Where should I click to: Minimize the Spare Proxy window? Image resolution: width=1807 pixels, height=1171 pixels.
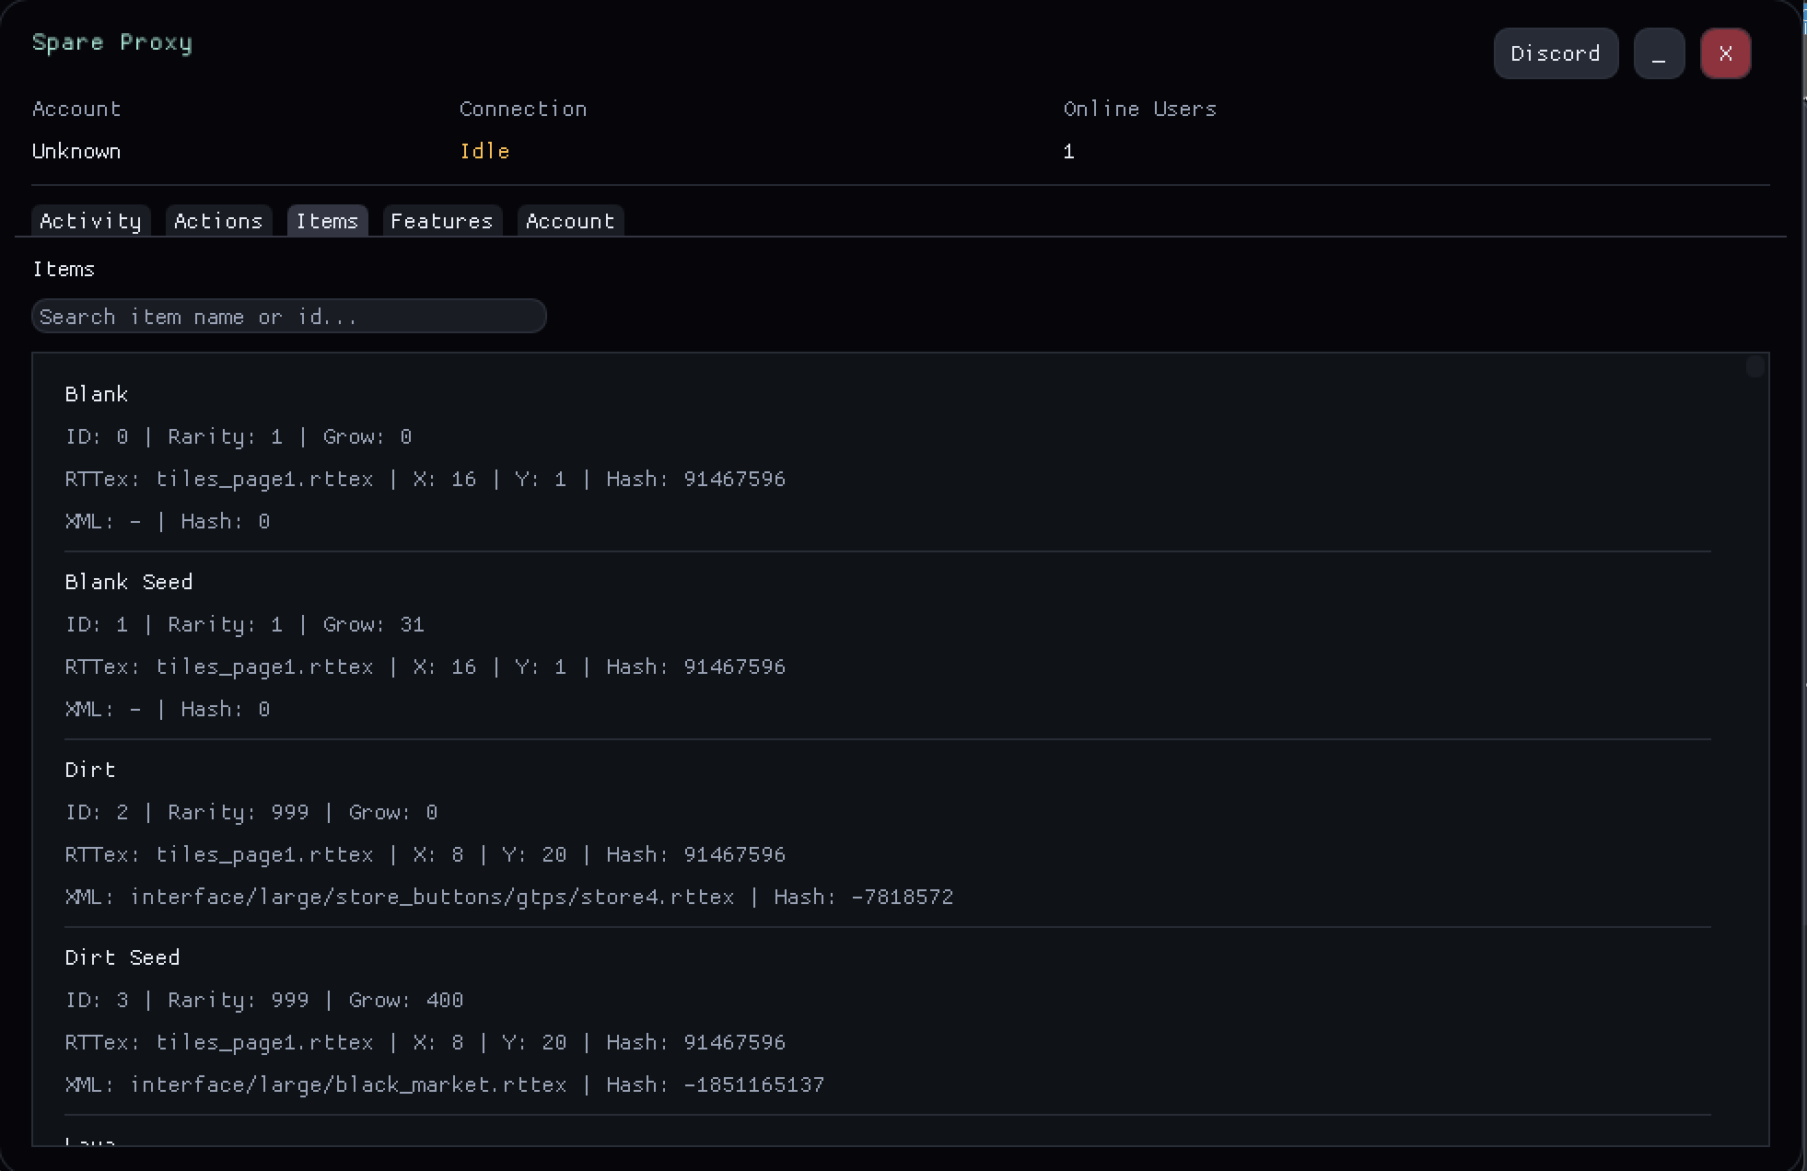pyautogui.click(x=1659, y=53)
